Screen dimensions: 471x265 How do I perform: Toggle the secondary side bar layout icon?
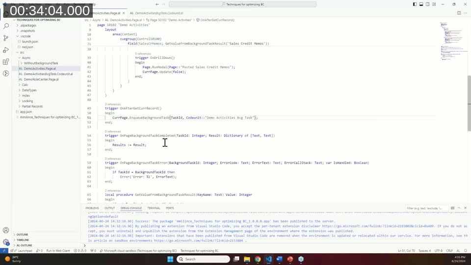coord(427,4)
